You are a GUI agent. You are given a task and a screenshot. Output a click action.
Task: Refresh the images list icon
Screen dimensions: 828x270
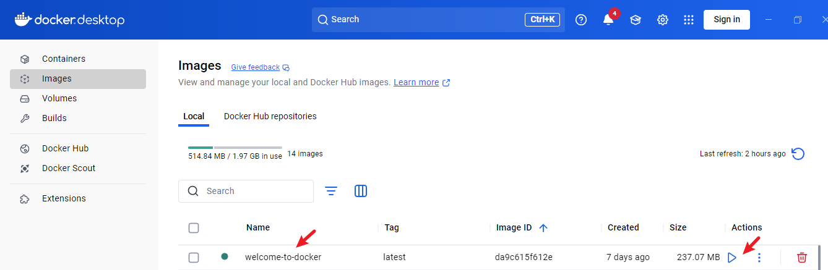point(798,154)
